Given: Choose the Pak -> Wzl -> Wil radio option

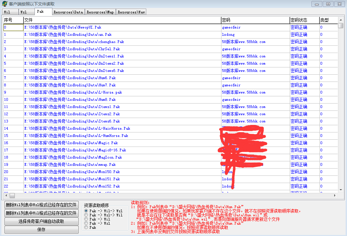Looking at the screenshot, I should tap(86, 215).
